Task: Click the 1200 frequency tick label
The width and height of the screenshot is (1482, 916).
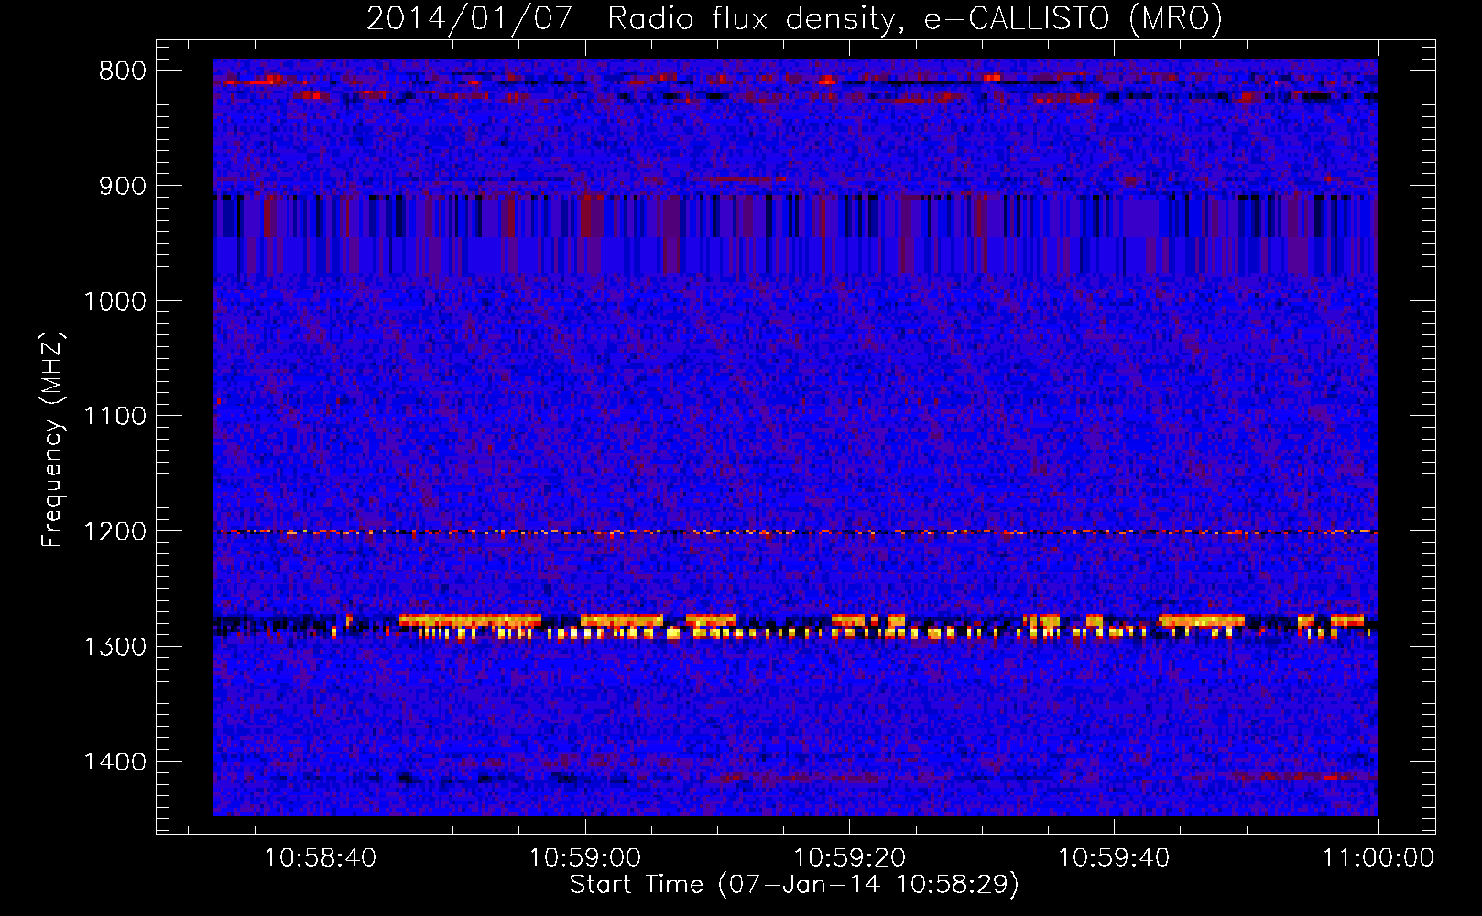Action: pyautogui.click(x=114, y=532)
